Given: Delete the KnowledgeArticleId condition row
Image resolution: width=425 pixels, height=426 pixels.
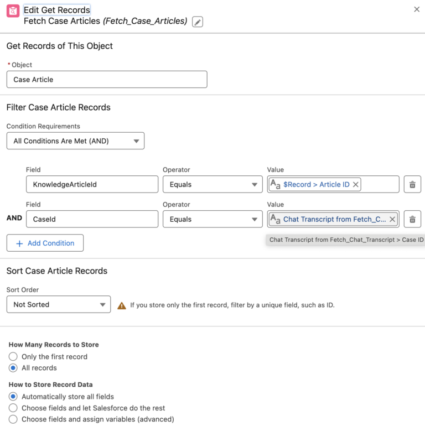Looking at the screenshot, I should [x=412, y=184].
